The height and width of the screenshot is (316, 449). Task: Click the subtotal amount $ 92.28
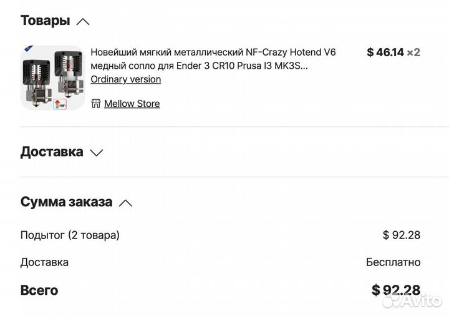pos(401,235)
